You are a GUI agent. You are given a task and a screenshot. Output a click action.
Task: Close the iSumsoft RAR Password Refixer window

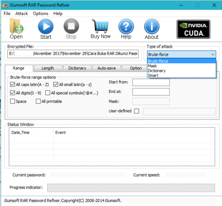214,5
